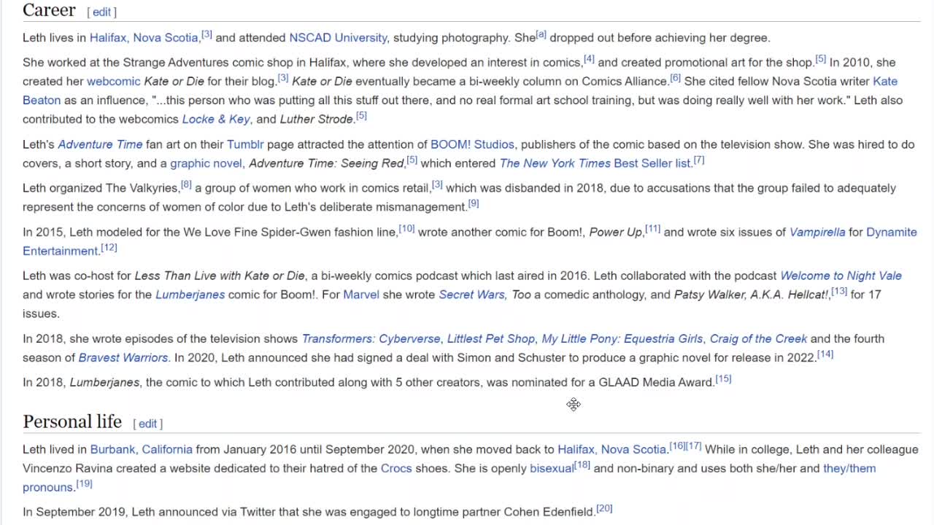Jump to citation [11] after Power Up
This screenshot has width=934, height=525.
pyautogui.click(x=652, y=229)
